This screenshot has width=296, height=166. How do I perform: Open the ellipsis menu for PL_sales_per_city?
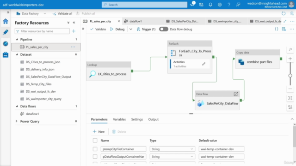click(x=73, y=47)
